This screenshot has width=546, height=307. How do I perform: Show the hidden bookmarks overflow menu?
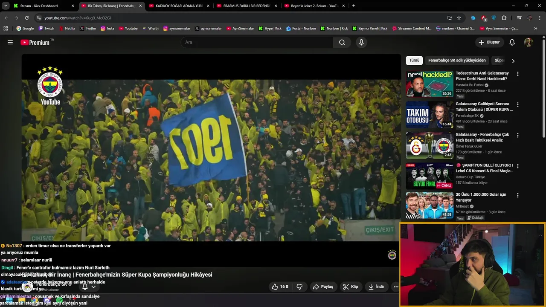coord(536,29)
